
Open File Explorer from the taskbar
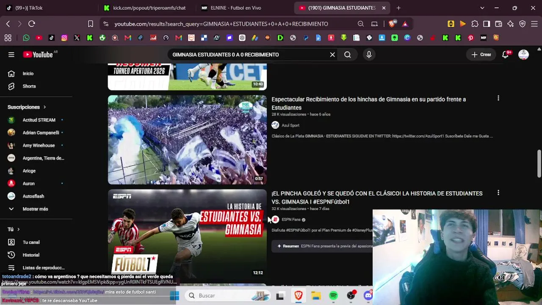316,296
